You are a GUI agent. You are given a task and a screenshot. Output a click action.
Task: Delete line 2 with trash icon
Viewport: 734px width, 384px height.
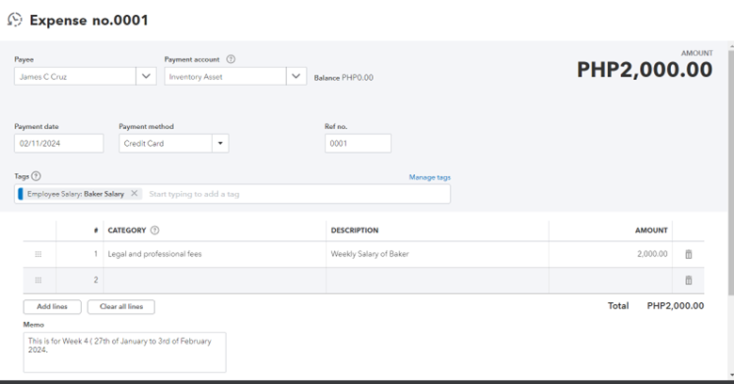688,280
